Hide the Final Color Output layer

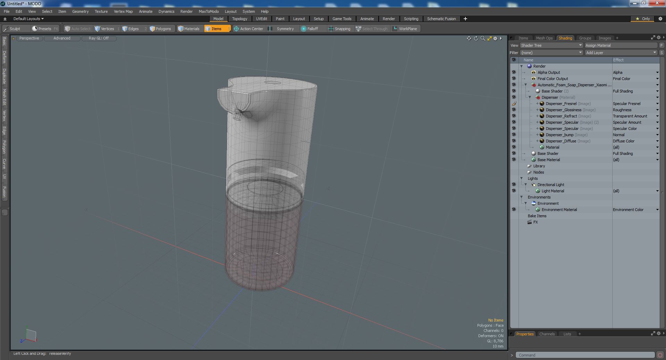[x=514, y=79]
